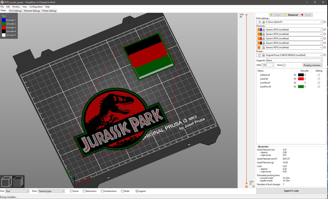Click editing icon for juyellow.stl

tap(319, 86)
